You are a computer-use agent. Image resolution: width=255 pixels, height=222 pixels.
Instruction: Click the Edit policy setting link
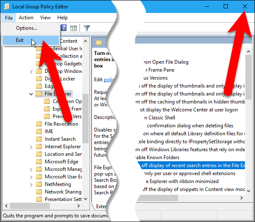(109, 80)
